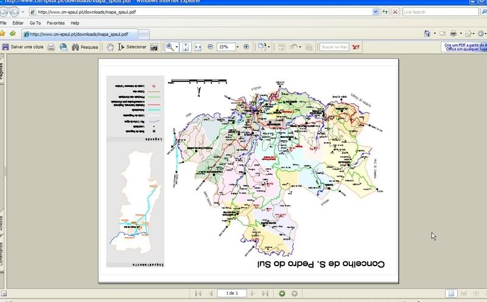Select the magnifier zoom-in tool
The image size is (487, 302).
click(x=170, y=47)
